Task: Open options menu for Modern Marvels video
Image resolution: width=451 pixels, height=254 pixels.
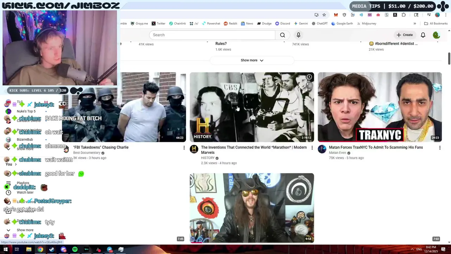Action: coord(312,147)
